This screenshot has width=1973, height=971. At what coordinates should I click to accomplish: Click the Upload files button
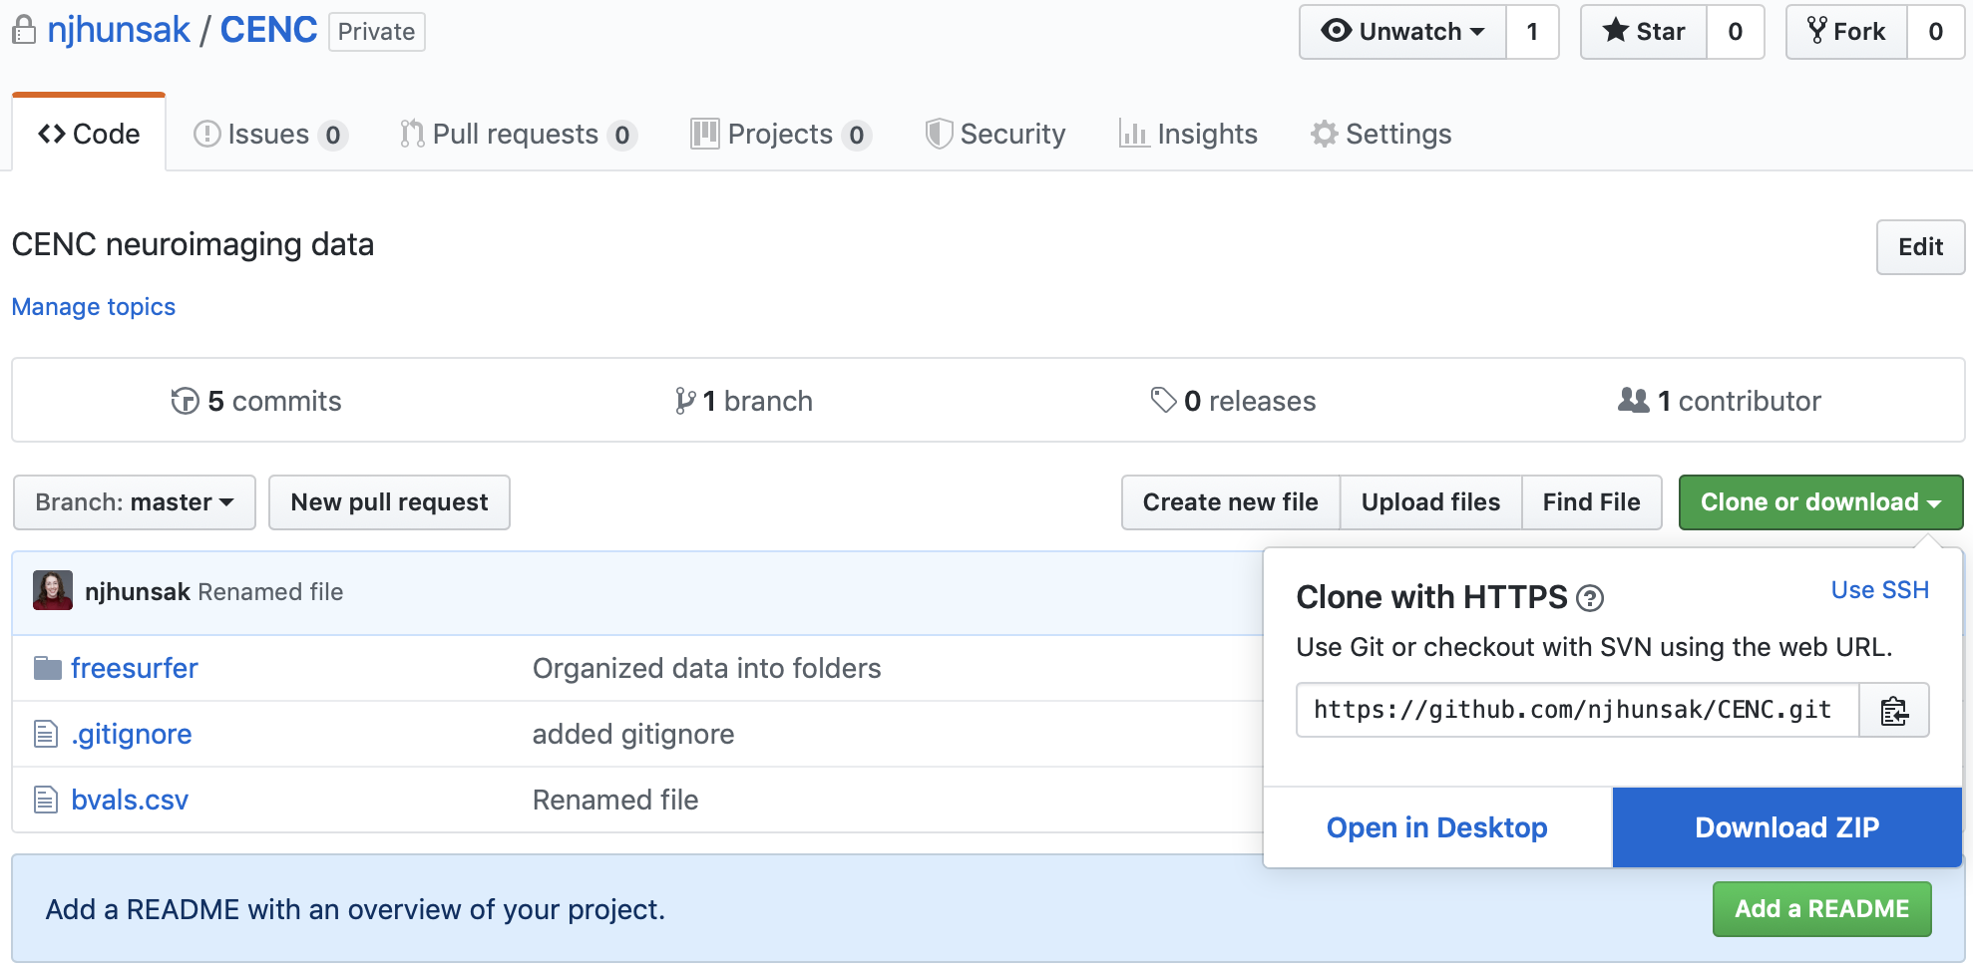click(x=1430, y=502)
